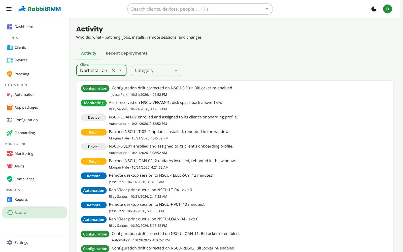The width and height of the screenshot is (403, 252).
Task: Click Remote badge for NSCU-TELLER-09 session
Action: tap(94, 176)
